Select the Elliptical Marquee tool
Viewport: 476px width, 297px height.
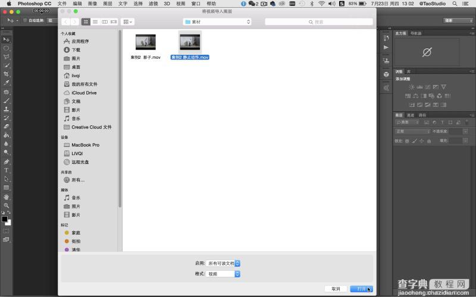[x=6, y=48]
